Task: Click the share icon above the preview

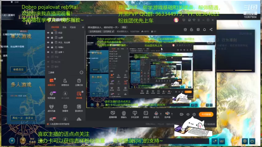Action: click(x=211, y=30)
